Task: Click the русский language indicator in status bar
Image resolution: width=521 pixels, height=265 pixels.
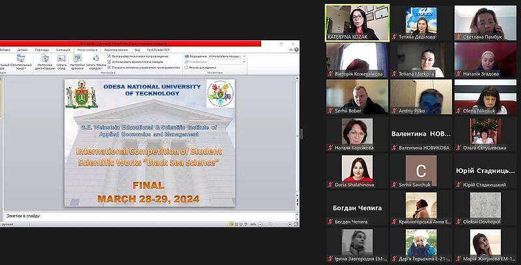Action: coord(7,224)
